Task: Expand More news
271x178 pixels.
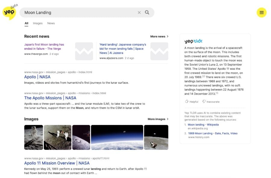Action: click(x=159, y=36)
